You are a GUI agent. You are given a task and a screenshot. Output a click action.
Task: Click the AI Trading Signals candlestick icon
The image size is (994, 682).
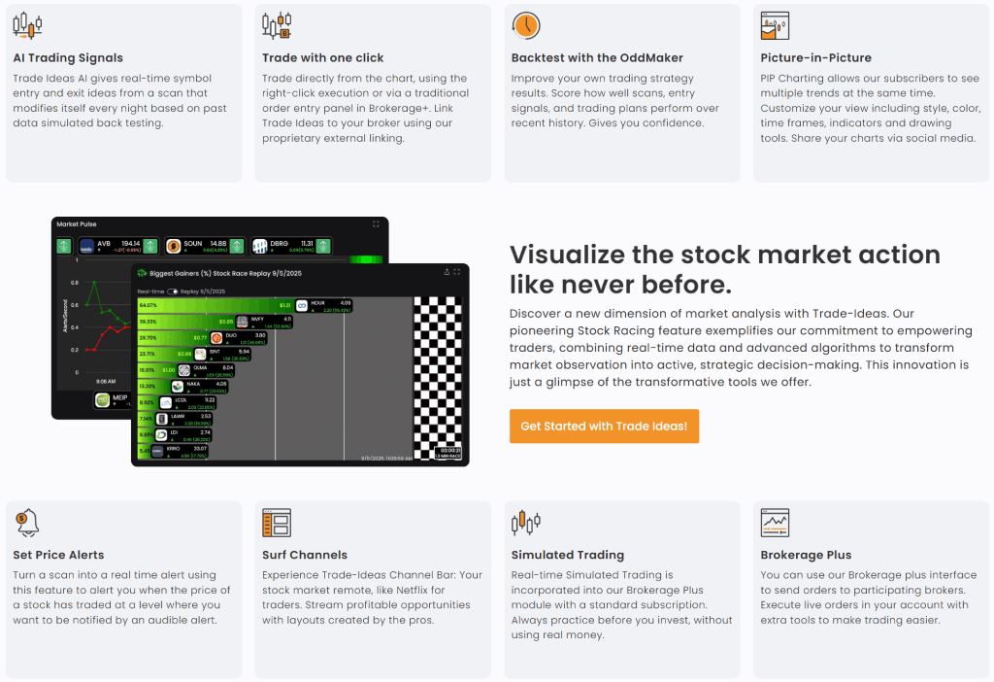click(x=27, y=26)
